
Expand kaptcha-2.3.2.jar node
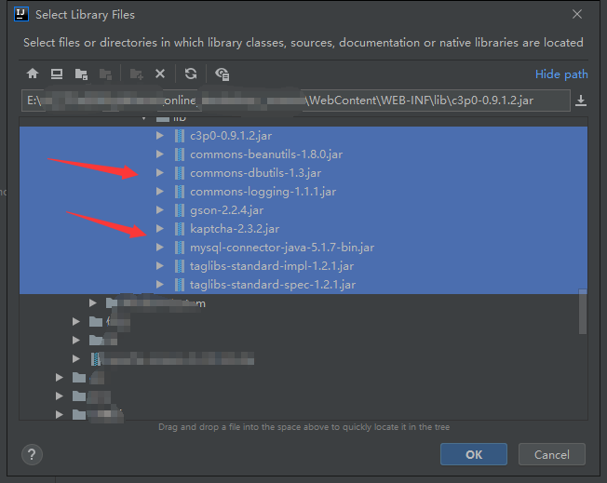[159, 229]
